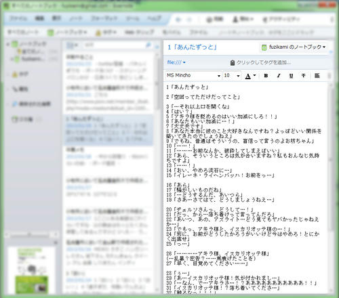Click line 2「空回ってただけだってこと」

click(x=203, y=97)
